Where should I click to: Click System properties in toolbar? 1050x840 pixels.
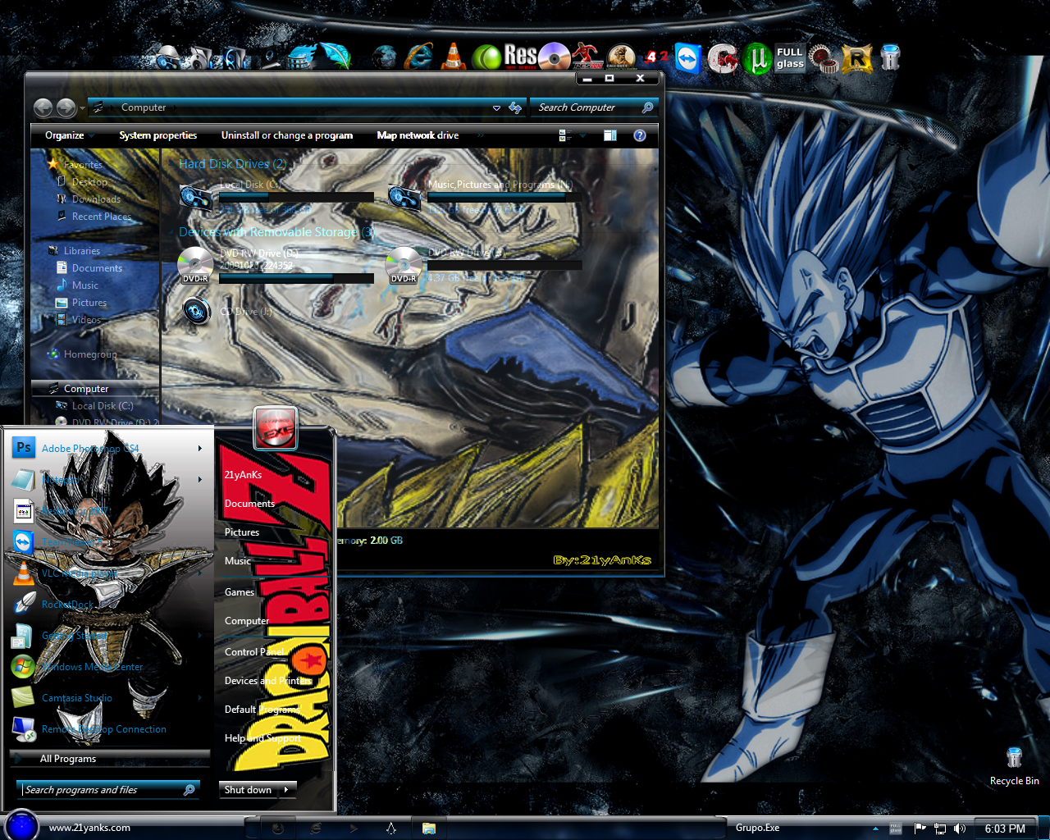click(x=158, y=135)
